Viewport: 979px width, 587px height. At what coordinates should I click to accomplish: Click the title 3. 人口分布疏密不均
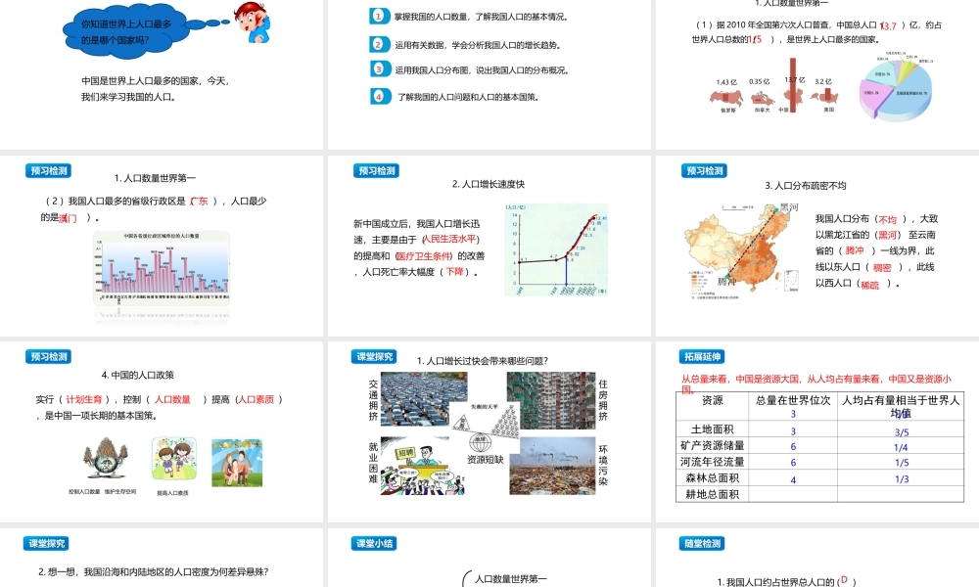(x=806, y=185)
